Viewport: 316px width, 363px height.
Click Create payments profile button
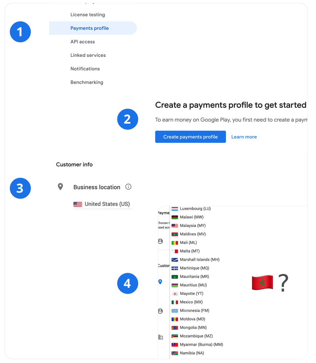click(191, 137)
